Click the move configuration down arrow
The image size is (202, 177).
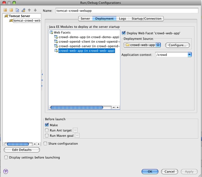coord(35,10)
